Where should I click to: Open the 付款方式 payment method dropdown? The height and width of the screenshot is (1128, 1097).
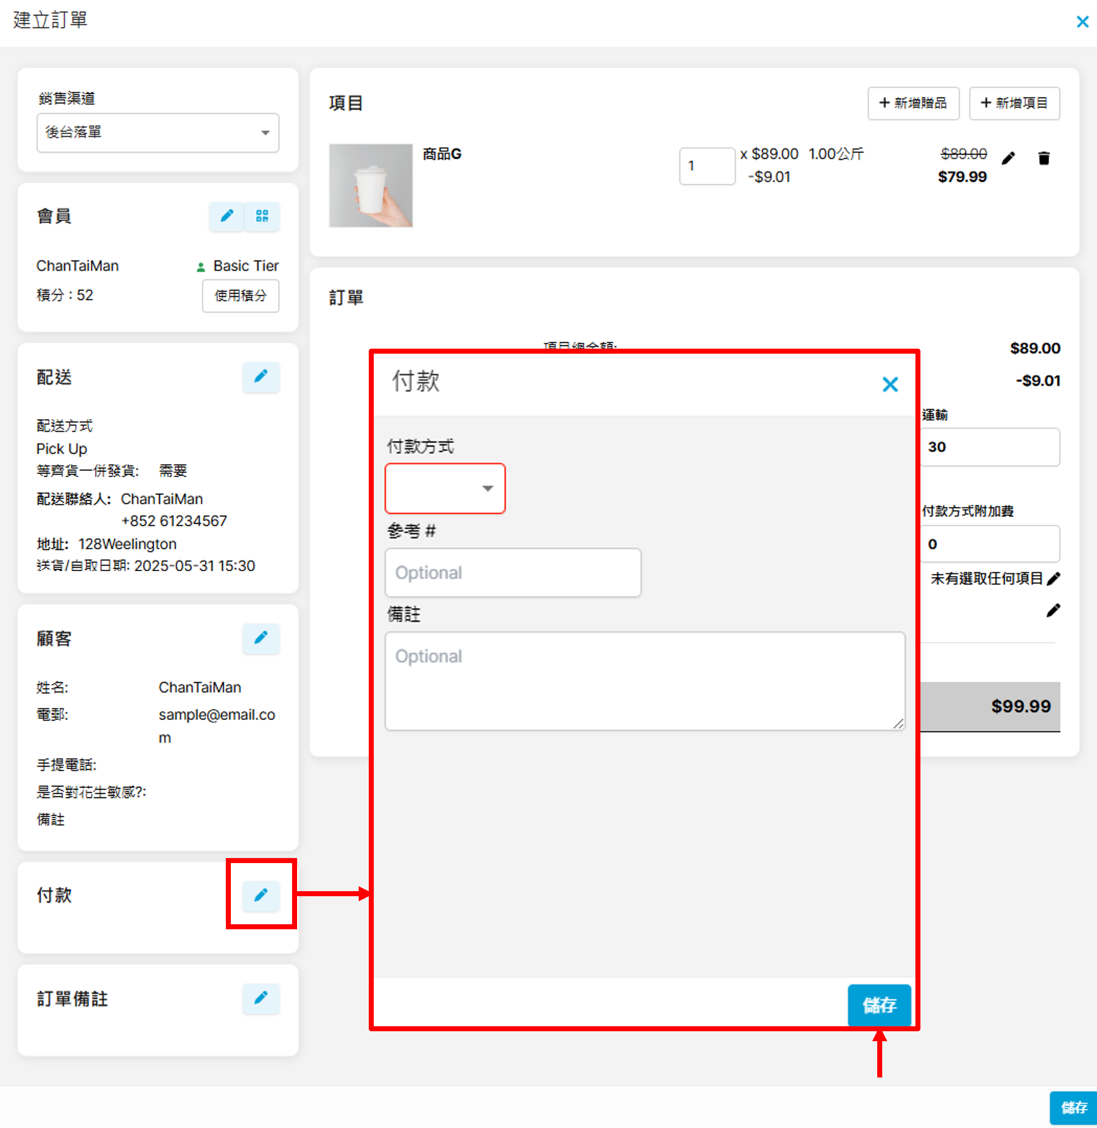(x=445, y=488)
